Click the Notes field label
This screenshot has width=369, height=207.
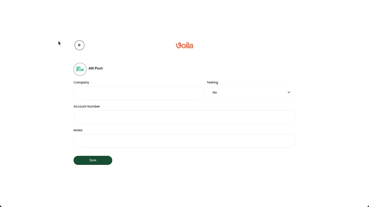[x=78, y=130]
